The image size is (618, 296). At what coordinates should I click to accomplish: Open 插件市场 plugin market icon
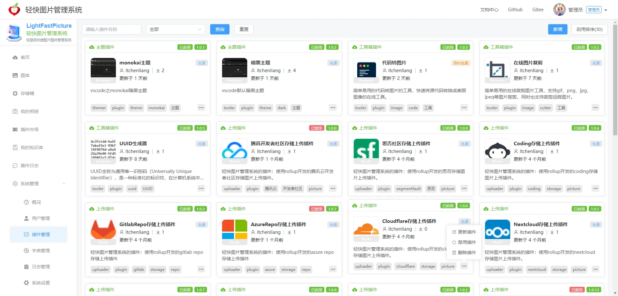tap(15, 129)
